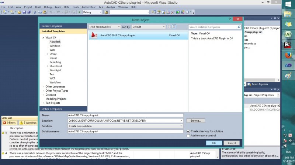
Task: Click the Save icon in the toolbar
Action: (24, 12)
